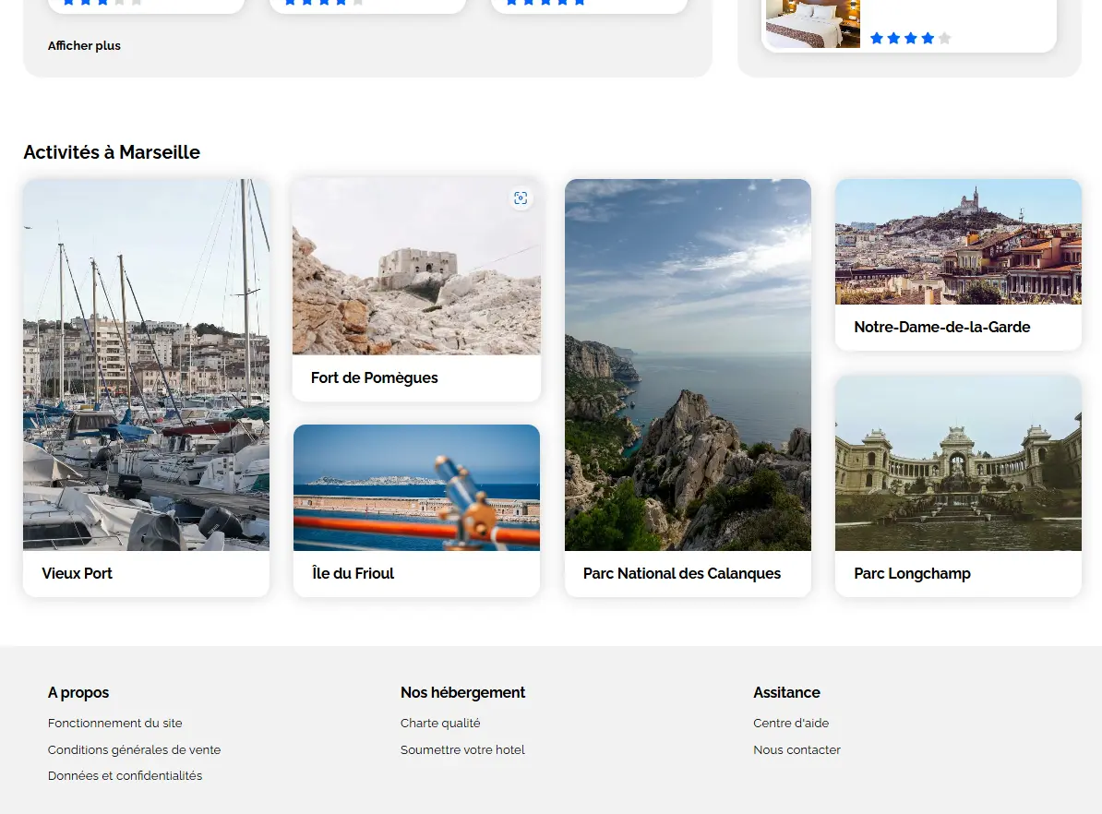Select the Fort de Pomègues card title

pos(375,377)
